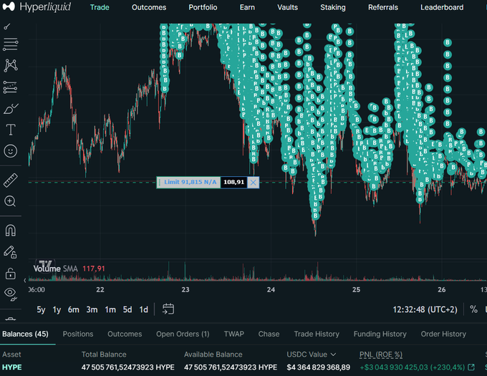Viewport: 487px width, 376px height.
Task: Sort by USDC Value column dropdown
Action: tap(312, 355)
